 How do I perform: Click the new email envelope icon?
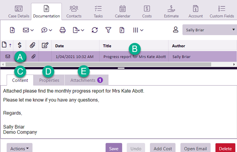pos(26,30)
